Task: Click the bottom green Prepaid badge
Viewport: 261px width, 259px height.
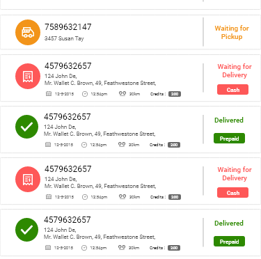Action: (x=229, y=242)
